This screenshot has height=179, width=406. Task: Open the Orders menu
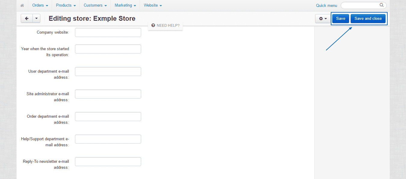(40, 5)
